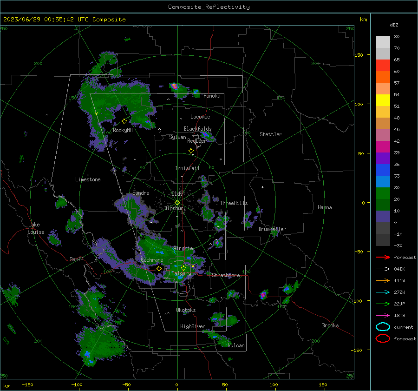Image resolution: width=418 pixels, height=391 pixels.
Task: Click the cyan 27ZW arrow icon
Action: tap(383, 292)
